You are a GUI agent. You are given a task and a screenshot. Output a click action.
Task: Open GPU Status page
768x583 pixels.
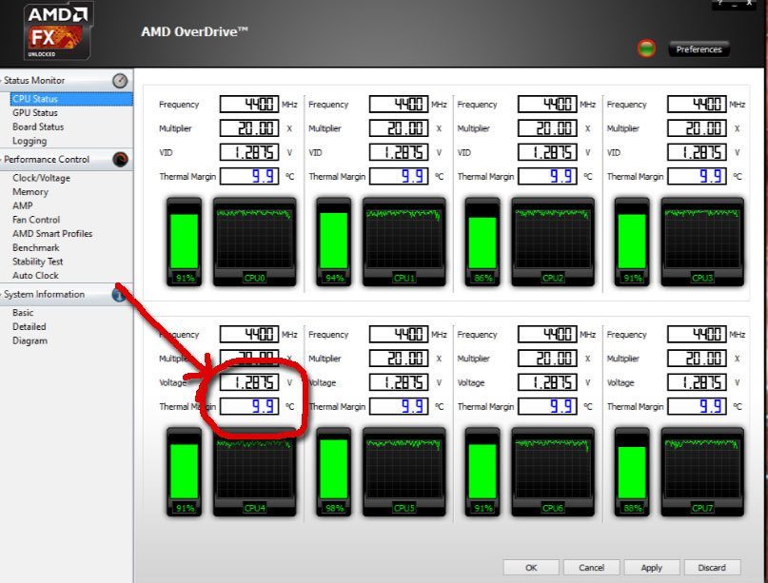[x=35, y=112]
